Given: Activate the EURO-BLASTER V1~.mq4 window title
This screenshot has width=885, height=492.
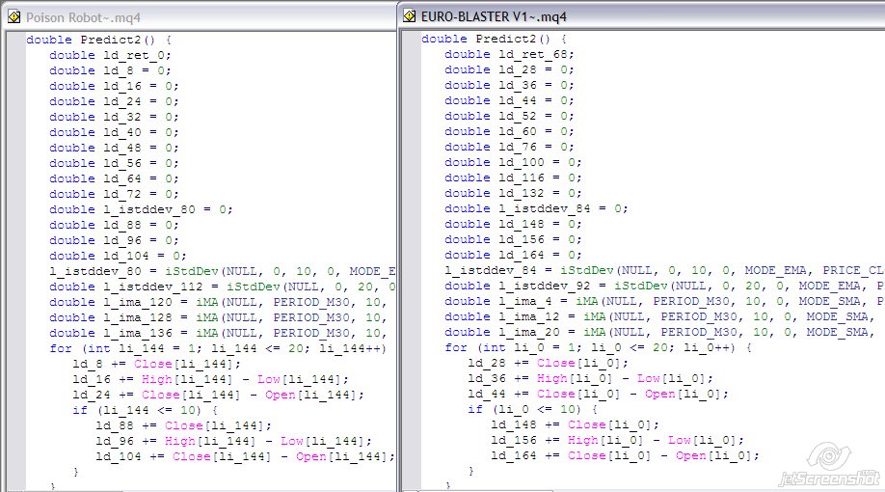Looking at the screenshot, I should point(494,16).
